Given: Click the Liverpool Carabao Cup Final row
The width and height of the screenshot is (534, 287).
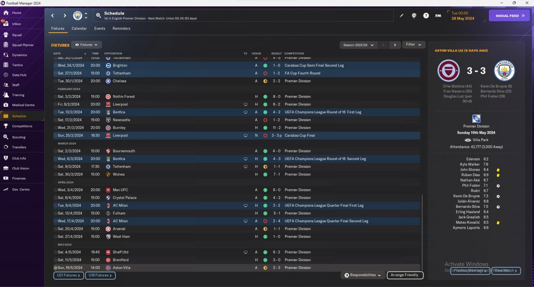Looking at the screenshot, I should pyautogui.click(x=237, y=135).
